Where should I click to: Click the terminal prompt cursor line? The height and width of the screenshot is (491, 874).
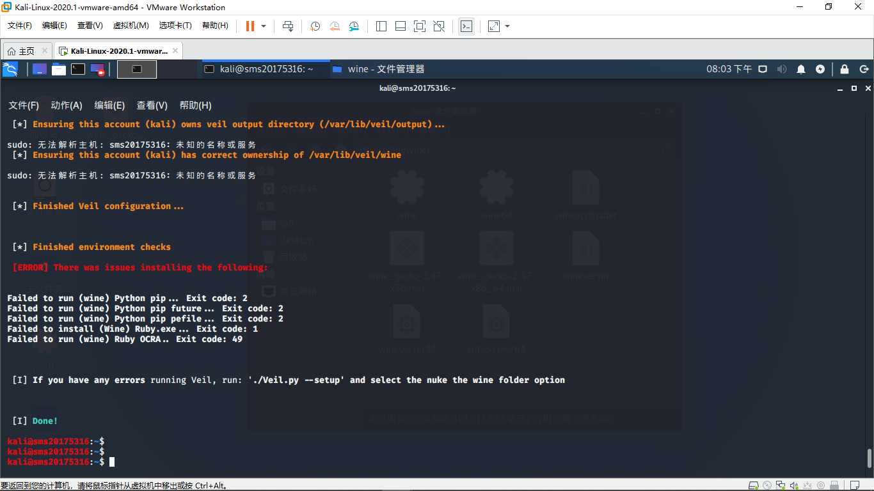[x=61, y=462]
